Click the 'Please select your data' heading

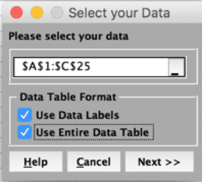(x=68, y=36)
